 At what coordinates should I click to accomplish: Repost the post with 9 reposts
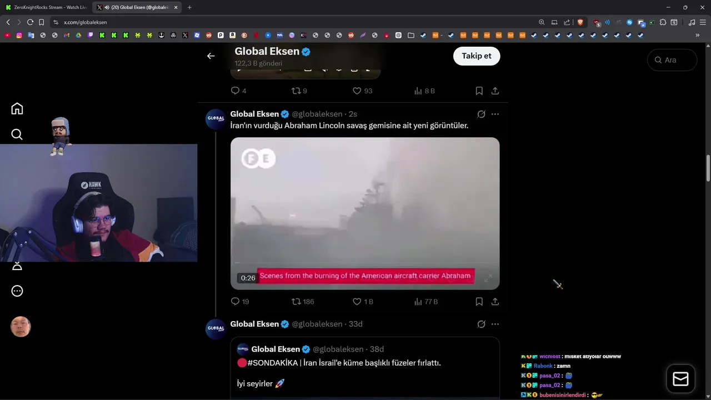click(299, 91)
